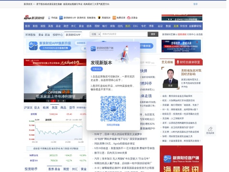Click the QR code in the popup

pyautogui.click(x=113, y=108)
